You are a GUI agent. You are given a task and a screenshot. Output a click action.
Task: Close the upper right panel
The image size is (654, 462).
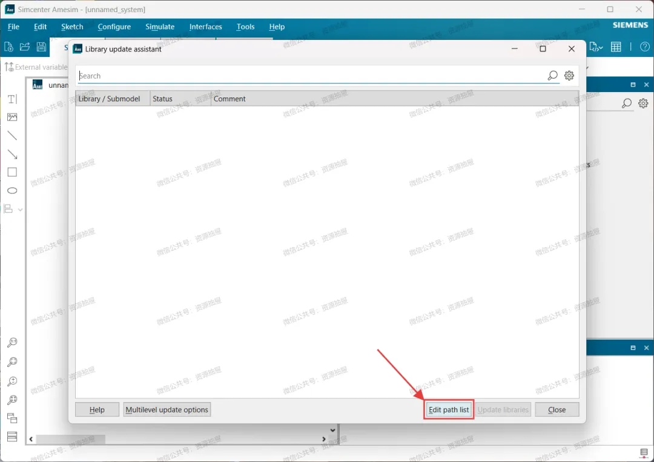647,85
